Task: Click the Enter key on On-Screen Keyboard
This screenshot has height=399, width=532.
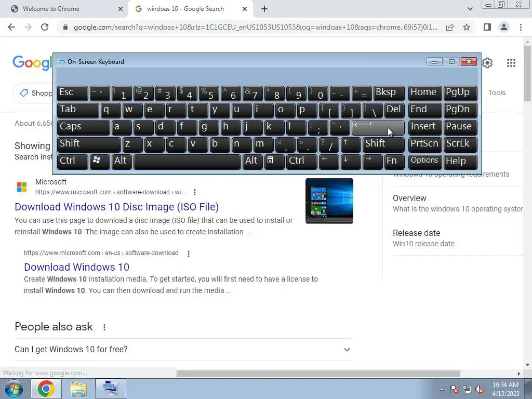Action: (x=378, y=127)
